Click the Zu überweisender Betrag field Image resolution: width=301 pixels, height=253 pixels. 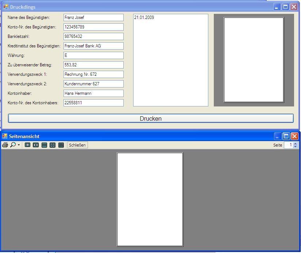coord(93,65)
